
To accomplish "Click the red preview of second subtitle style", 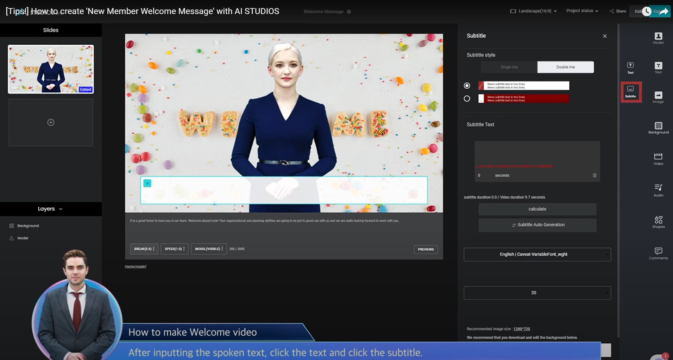I will [x=523, y=99].
